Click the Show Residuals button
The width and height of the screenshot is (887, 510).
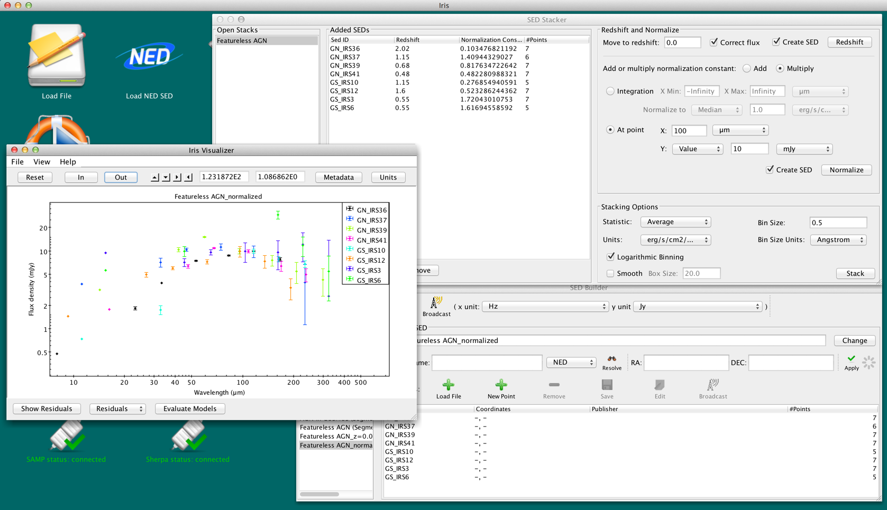pyautogui.click(x=47, y=409)
